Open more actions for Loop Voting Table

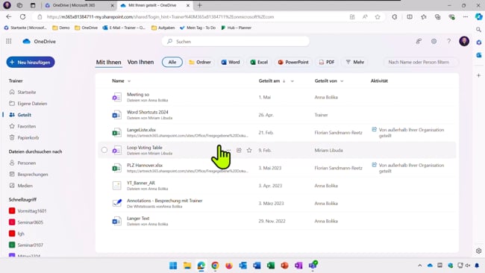228,150
